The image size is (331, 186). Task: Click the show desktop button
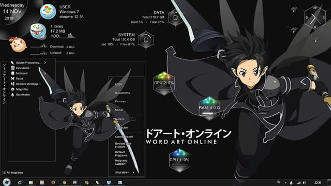coord(329,182)
